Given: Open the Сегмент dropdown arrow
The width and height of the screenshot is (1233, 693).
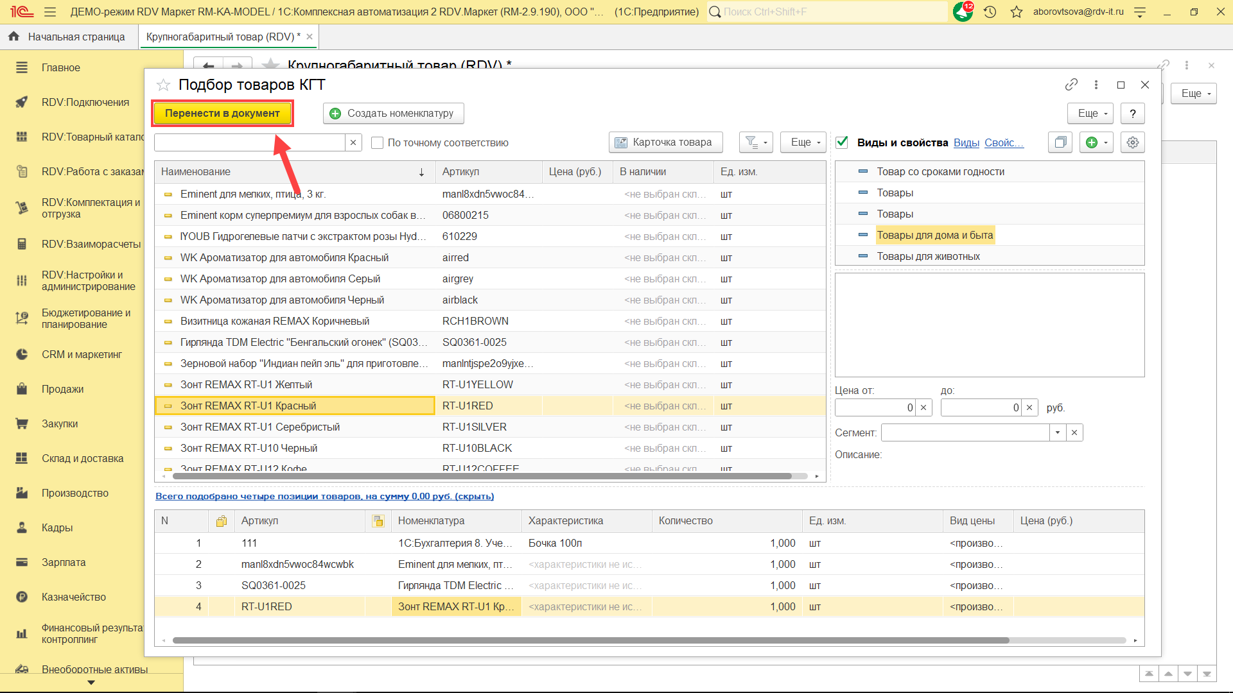Looking at the screenshot, I should pos(1057,432).
